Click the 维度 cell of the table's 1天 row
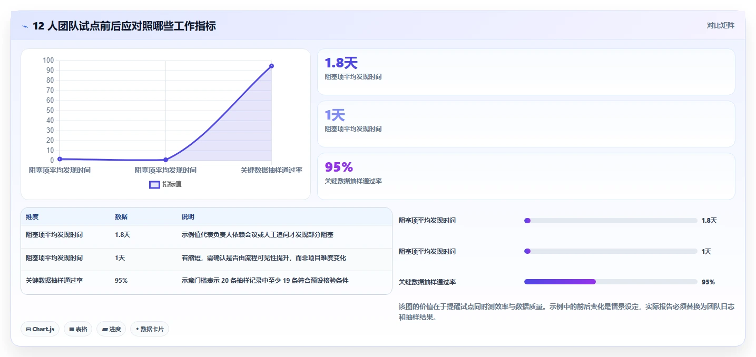 point(54,258)
